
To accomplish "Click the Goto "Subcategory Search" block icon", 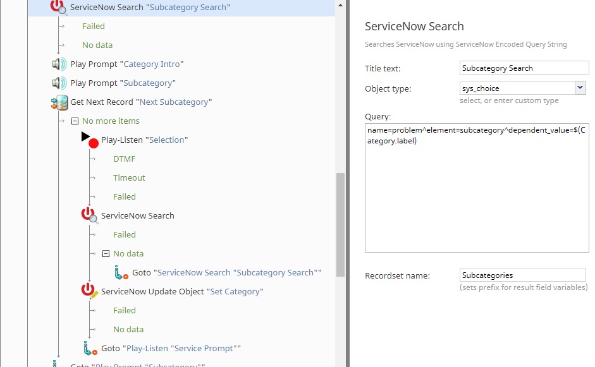I will 121,273.
